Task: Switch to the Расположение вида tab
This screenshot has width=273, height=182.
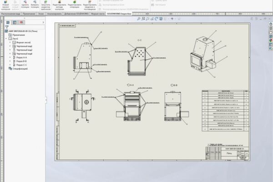Action: point(10,14)
